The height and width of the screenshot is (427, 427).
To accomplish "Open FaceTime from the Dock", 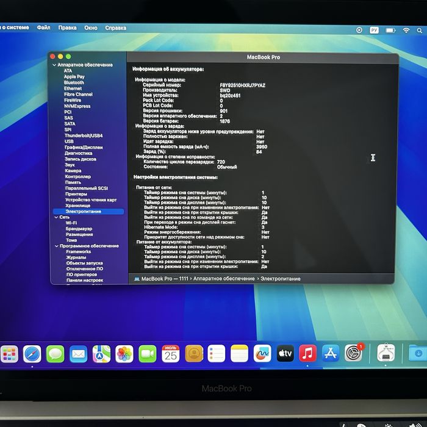I will [148, 354].
